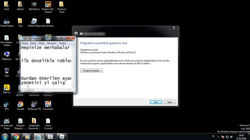250x140 pixels.
Task: Open media player taskbar button
Action: [x=27, y=136]
